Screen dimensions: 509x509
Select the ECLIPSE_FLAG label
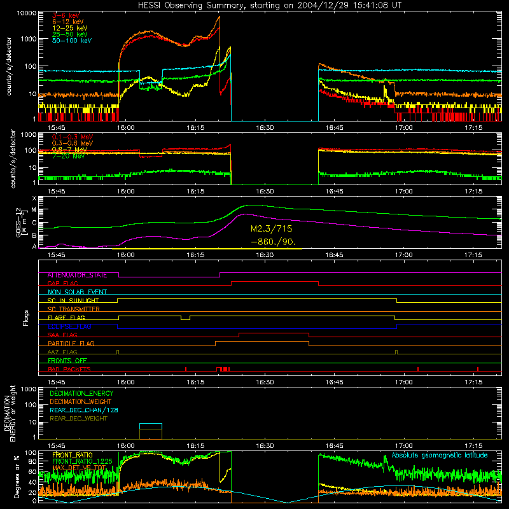coord(69,326)
